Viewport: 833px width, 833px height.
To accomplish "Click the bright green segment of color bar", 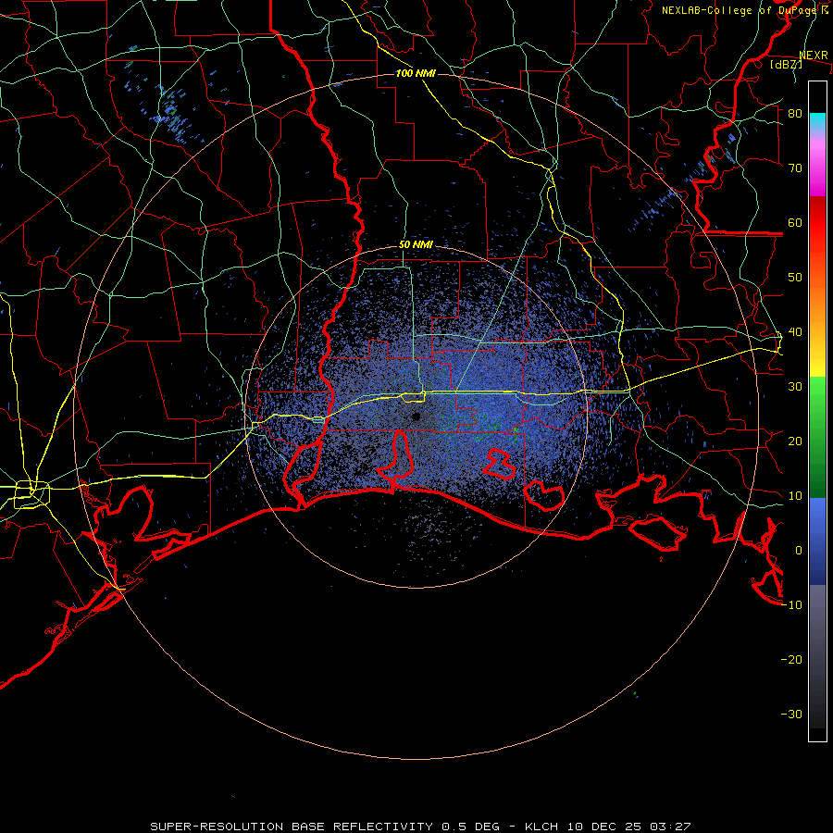I will tap(817, 404).
